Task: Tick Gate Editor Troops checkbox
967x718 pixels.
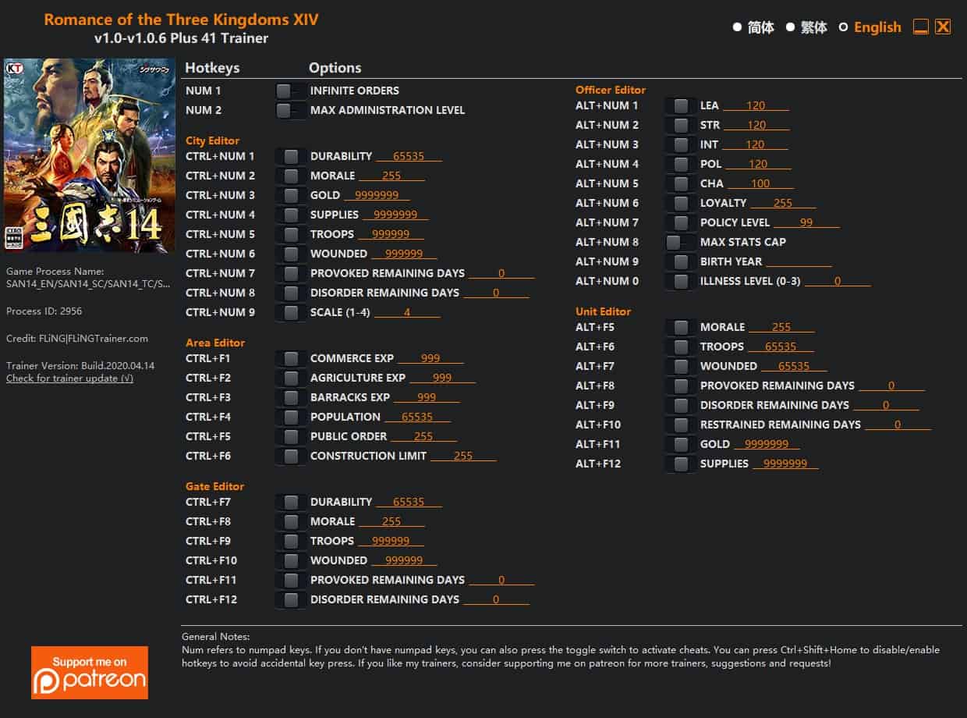Action: point(291,541)
